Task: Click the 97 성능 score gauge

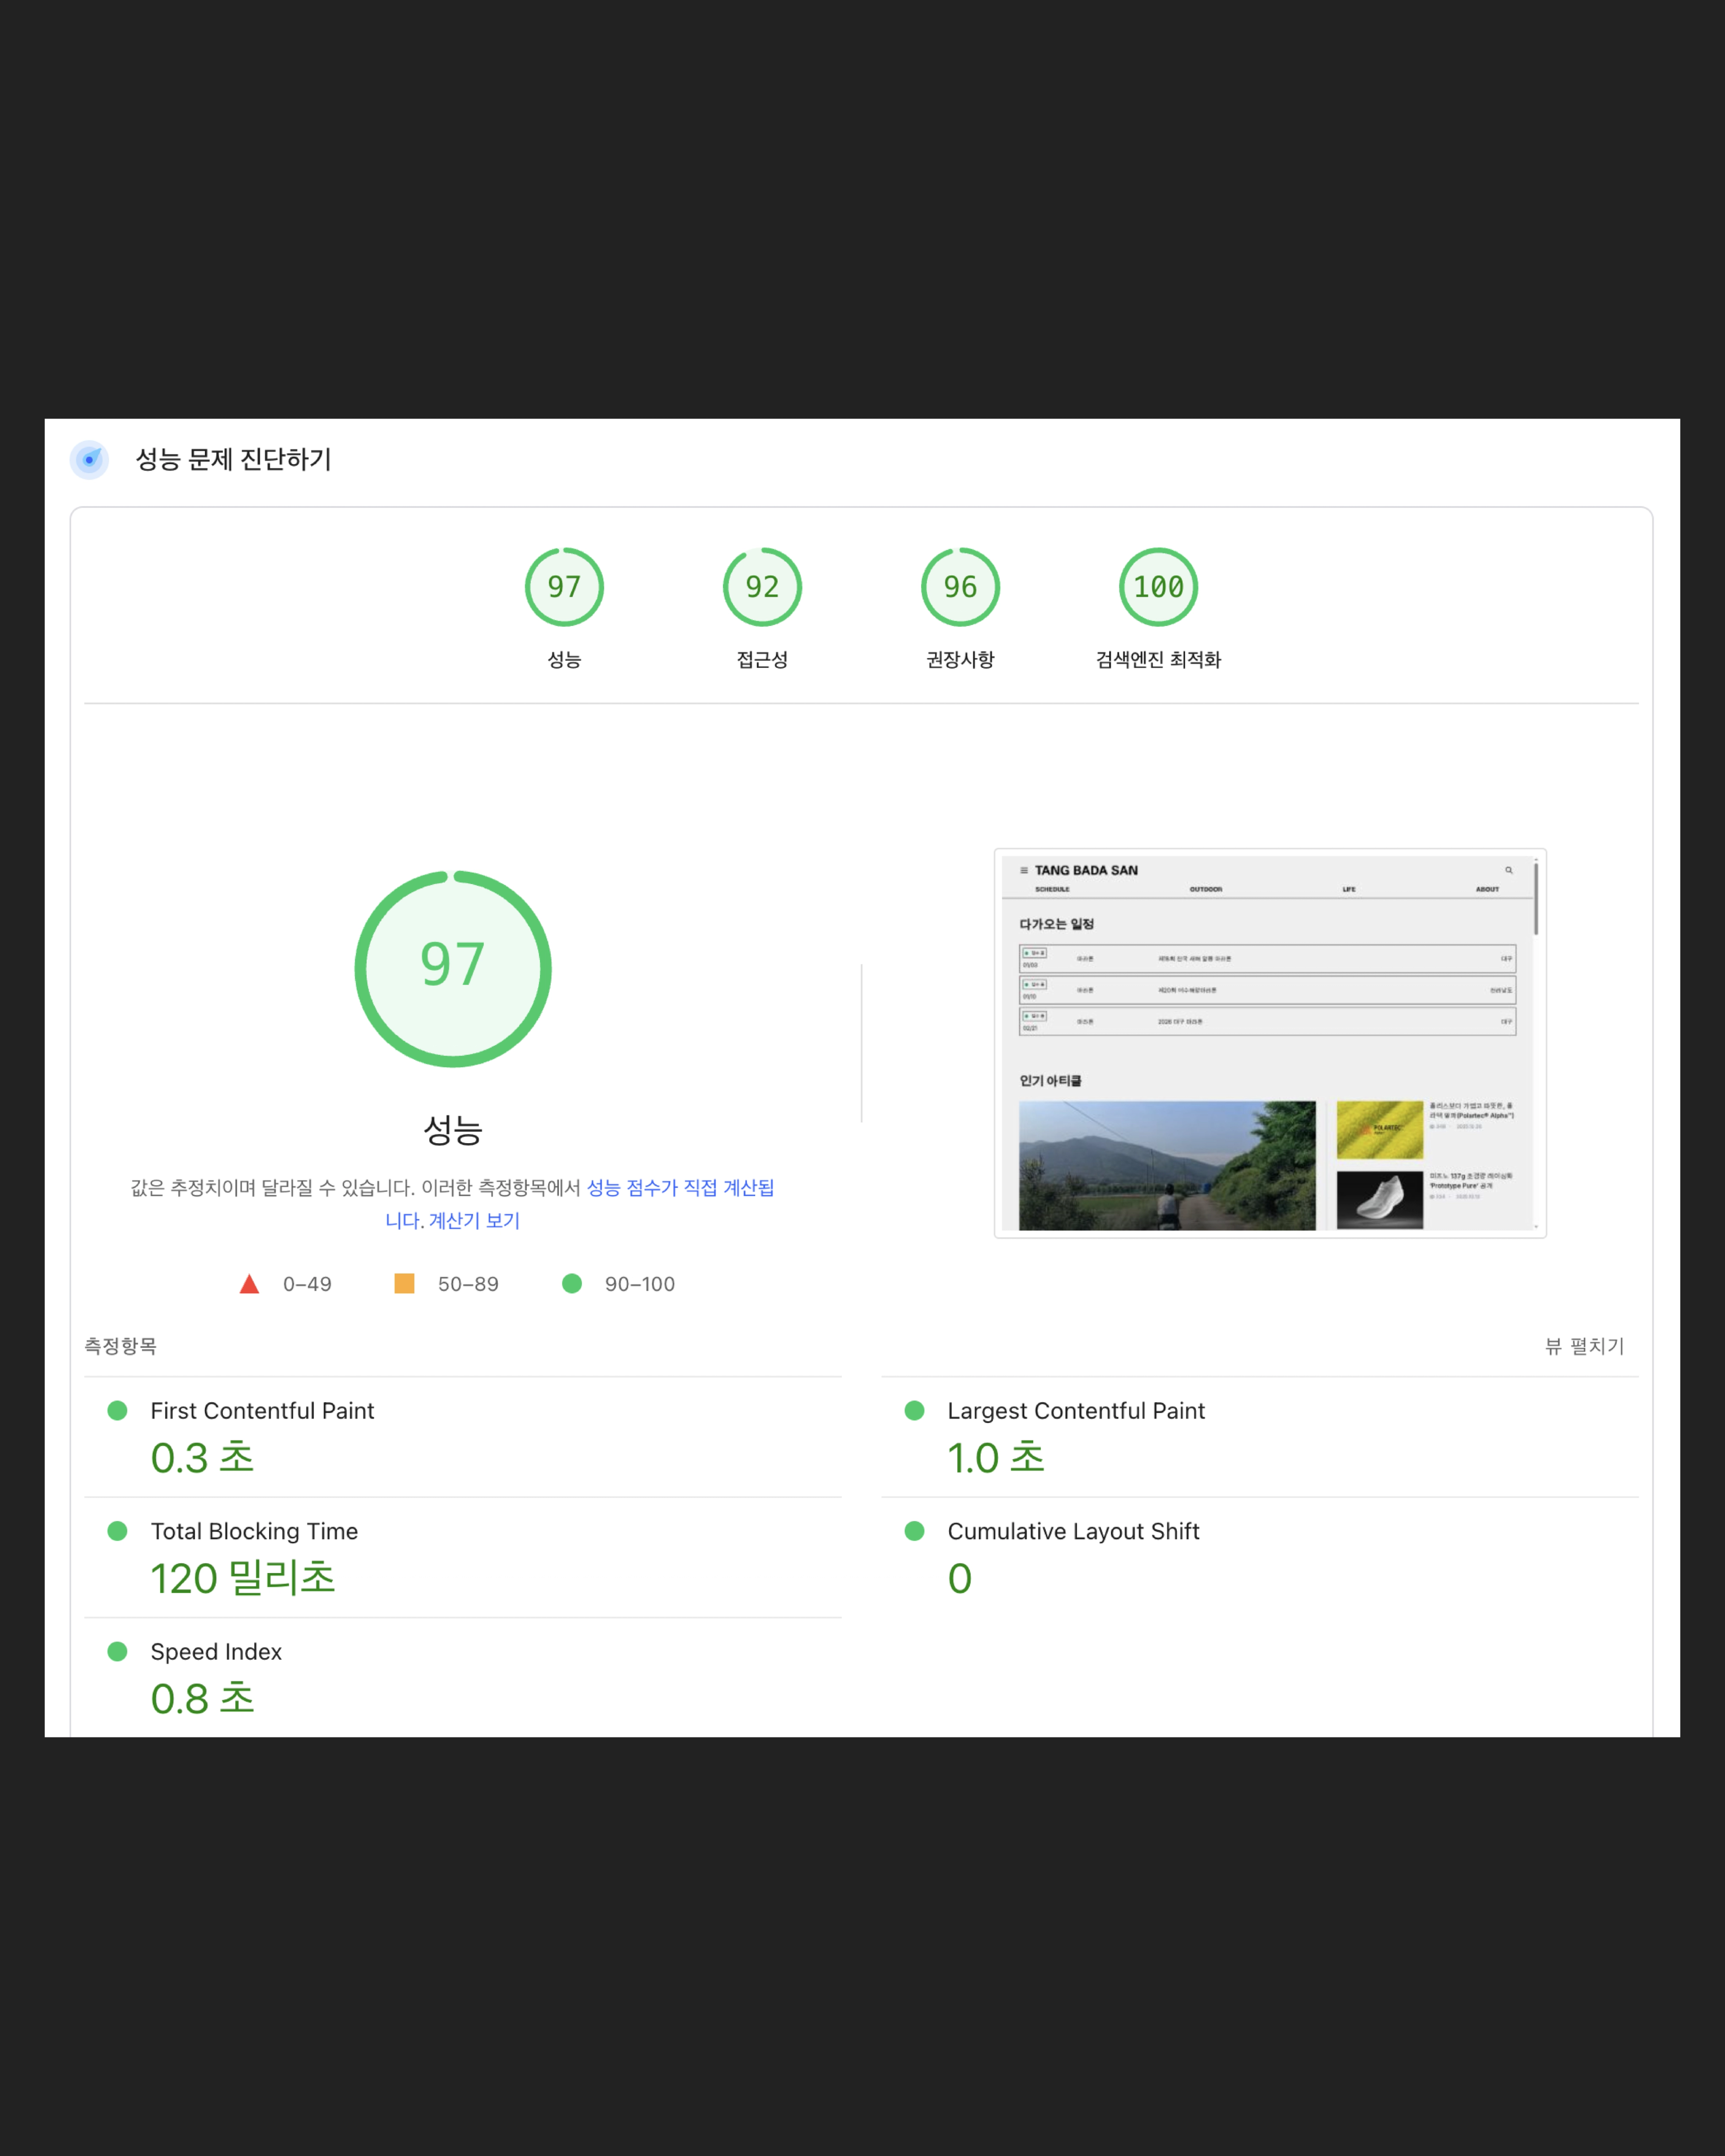Action: point(564,587)
